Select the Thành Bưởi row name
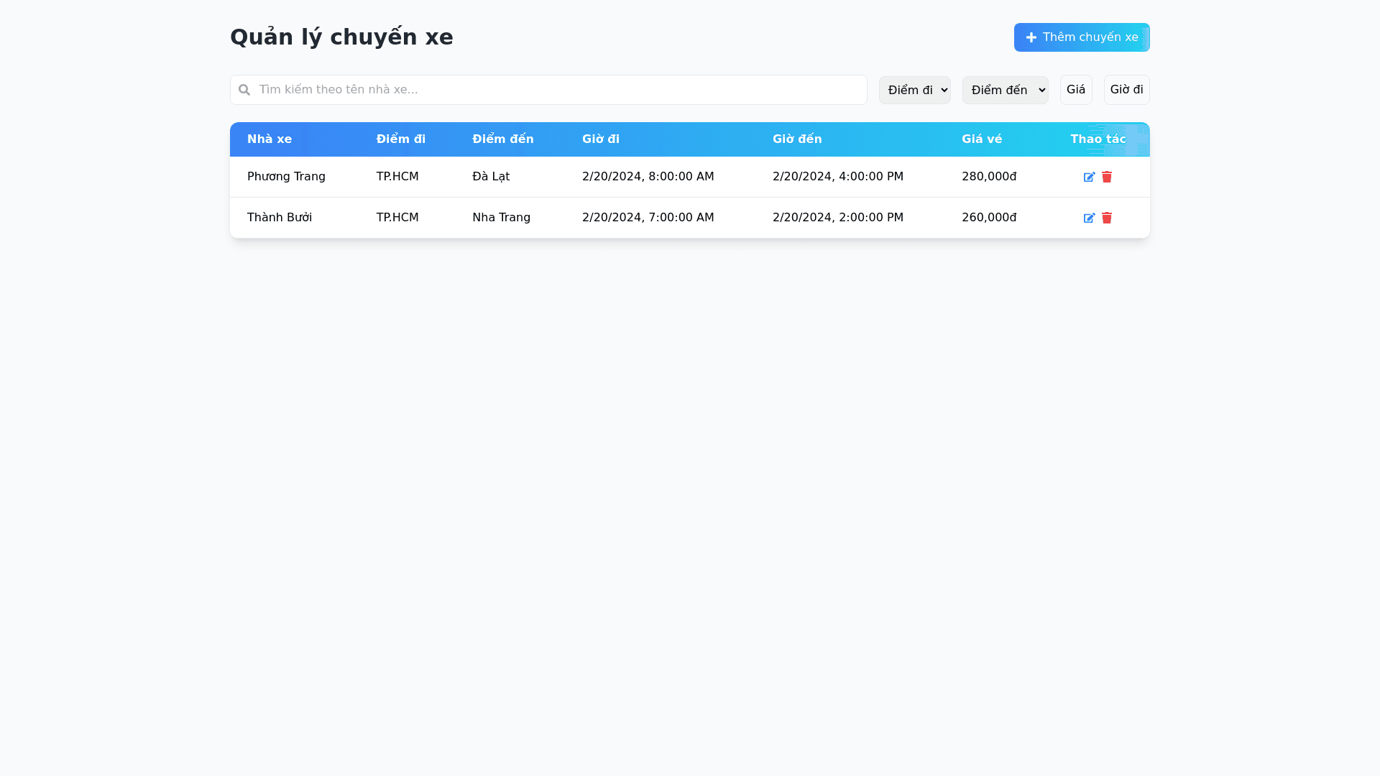Screen dimensions: 1380x776 (x=280, y=218)
